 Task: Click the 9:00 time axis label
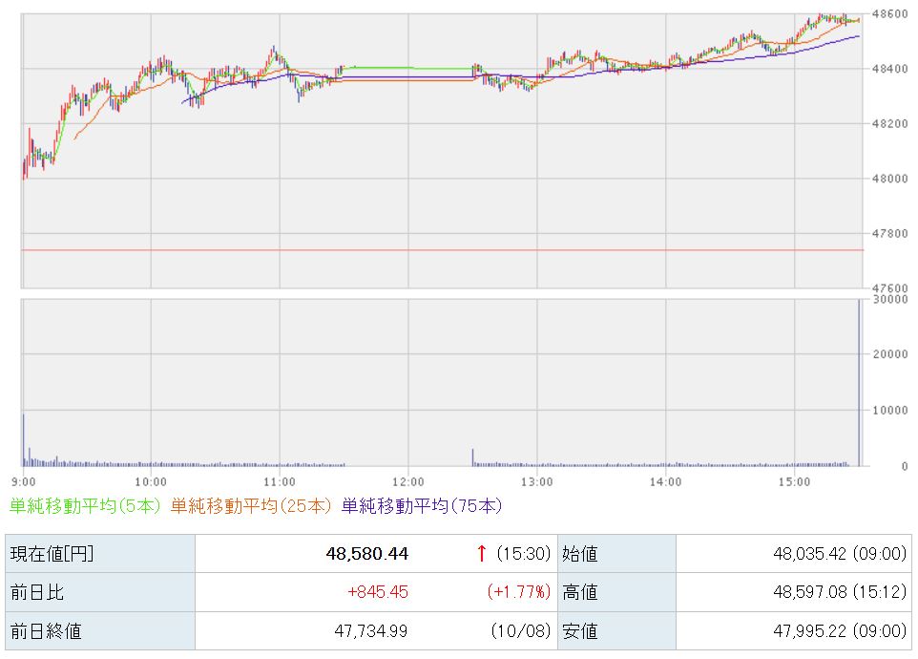[x=24, y=481]
